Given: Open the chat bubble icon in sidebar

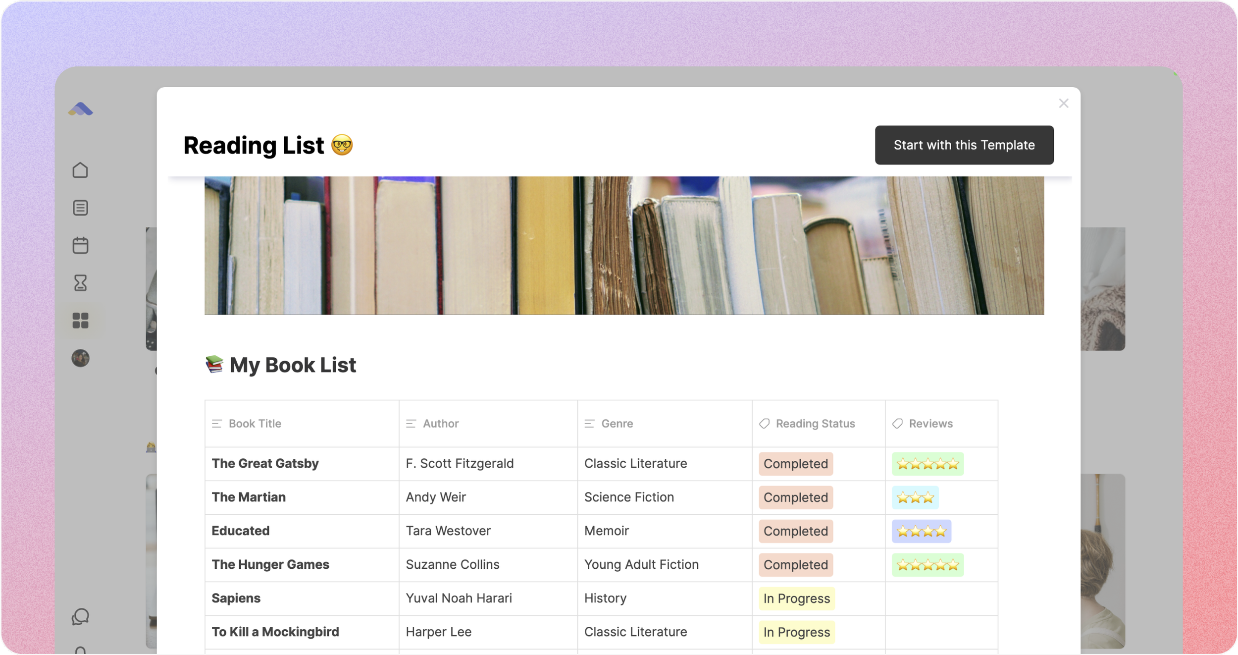Looking at the screenshot, I should 80,617.
